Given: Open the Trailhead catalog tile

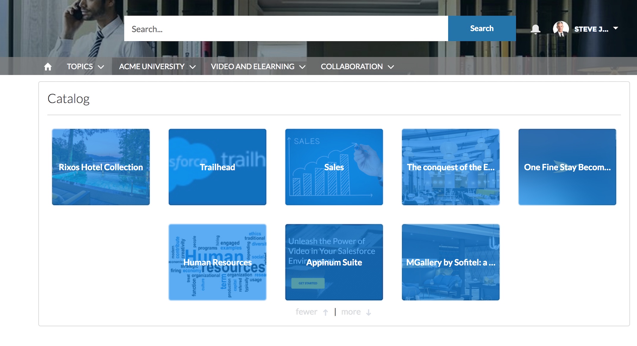Looking at the screenshot, I should [x=217, y=167].
